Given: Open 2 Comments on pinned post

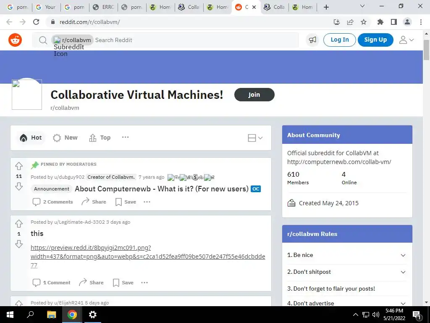Looking at the screenshot, I should click(52, 202).
